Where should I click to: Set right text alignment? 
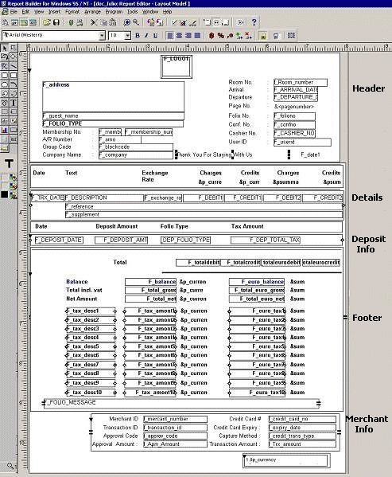[188, 36]
